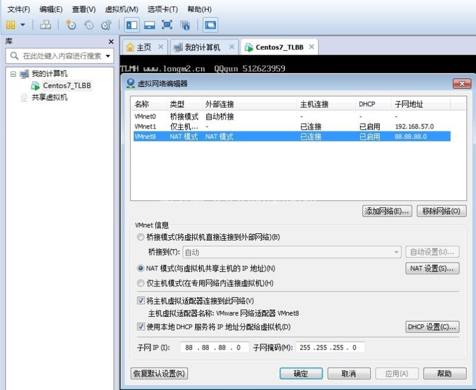Collapse the 我的计算机 tree node
Image resolution: width=476 pixels, height=390 pixels.
click(13, 74)
